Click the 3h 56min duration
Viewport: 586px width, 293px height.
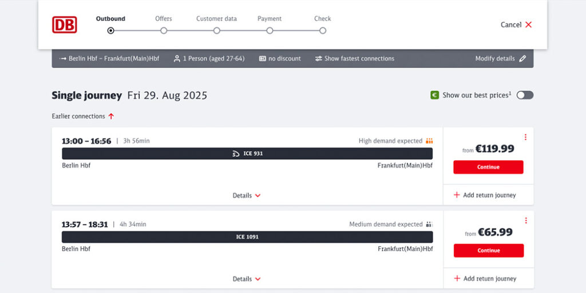click(136, 141)
